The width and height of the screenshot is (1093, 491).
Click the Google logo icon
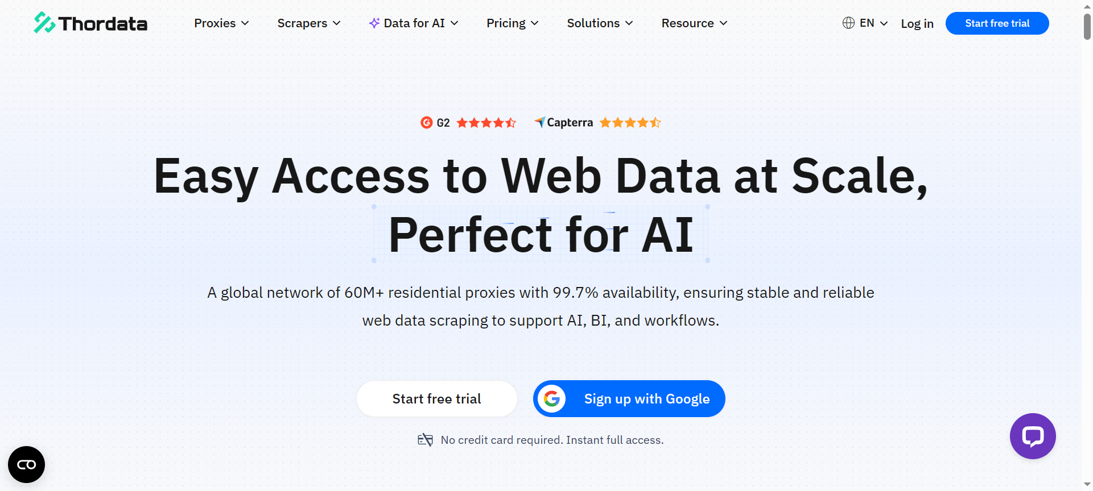pos(551,399)
